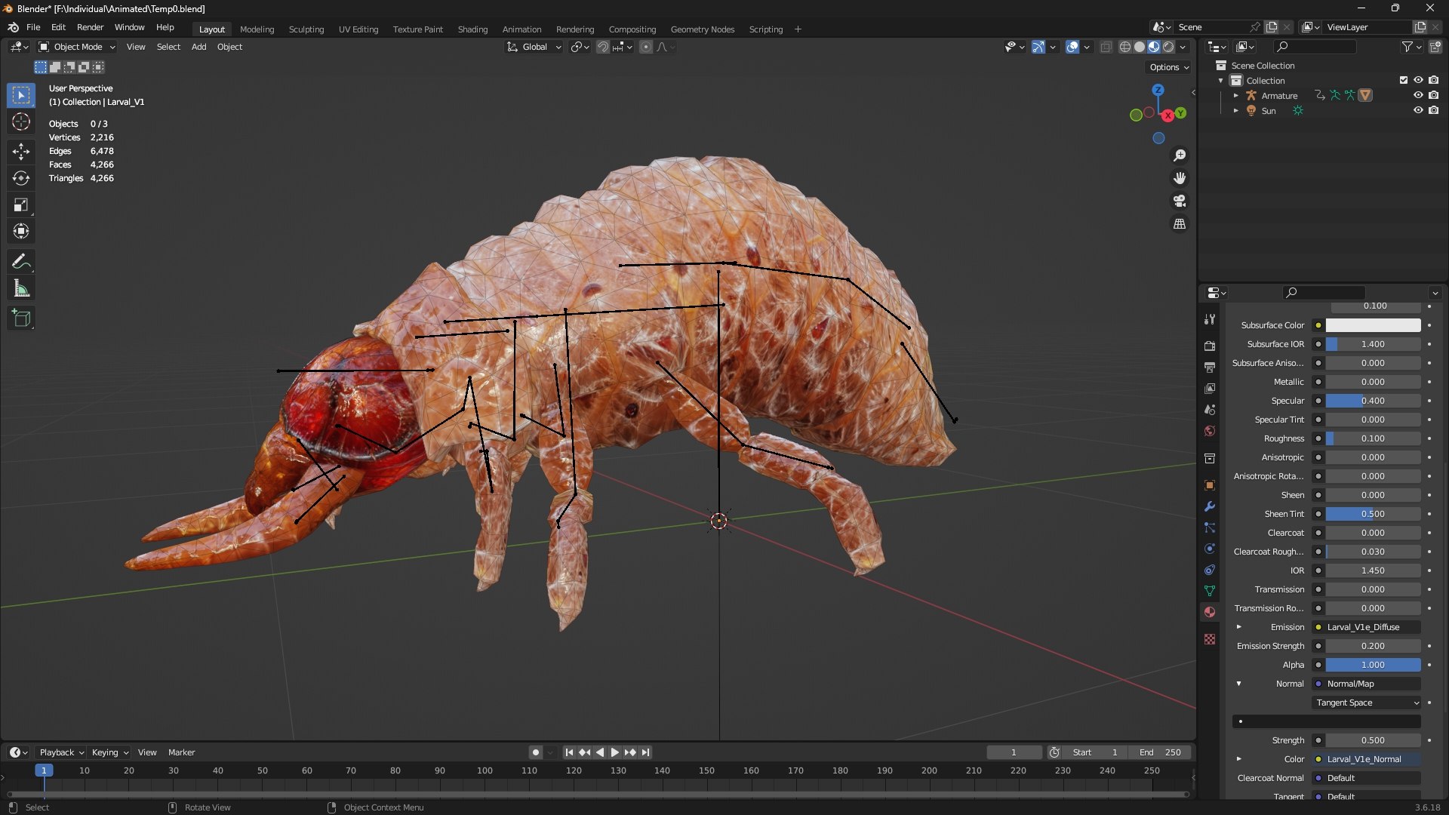Switch to rendered viewport shading
Image resolution: width=1449 pixels, height=815 pixels.
(1168, 47)
